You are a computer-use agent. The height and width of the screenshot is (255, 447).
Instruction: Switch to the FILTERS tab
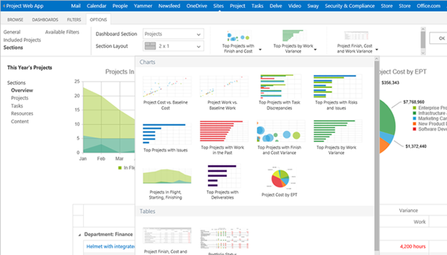coord(74,20)
